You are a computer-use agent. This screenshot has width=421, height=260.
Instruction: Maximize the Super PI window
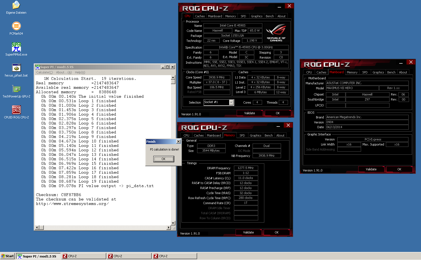point(167,67)
